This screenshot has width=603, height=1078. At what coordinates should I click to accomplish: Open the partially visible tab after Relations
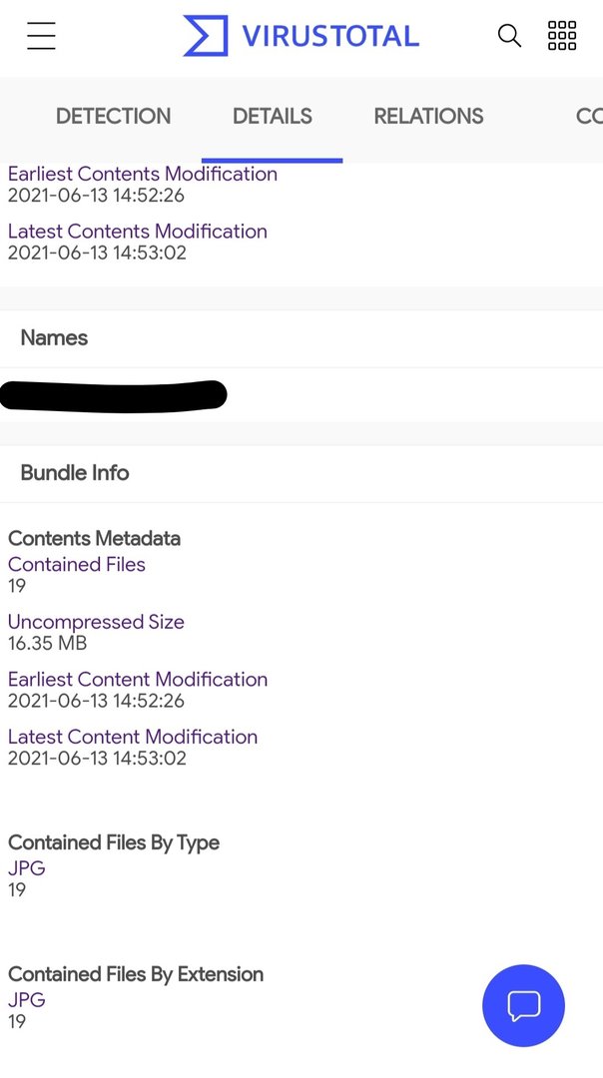(x=589, y=116)
